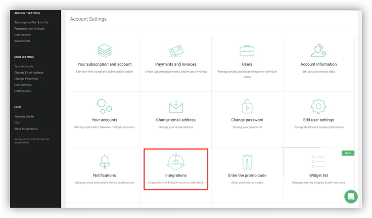The image size is (372, 218).
Task: Select Slack Integrations under Help
Action: point(26,129)
